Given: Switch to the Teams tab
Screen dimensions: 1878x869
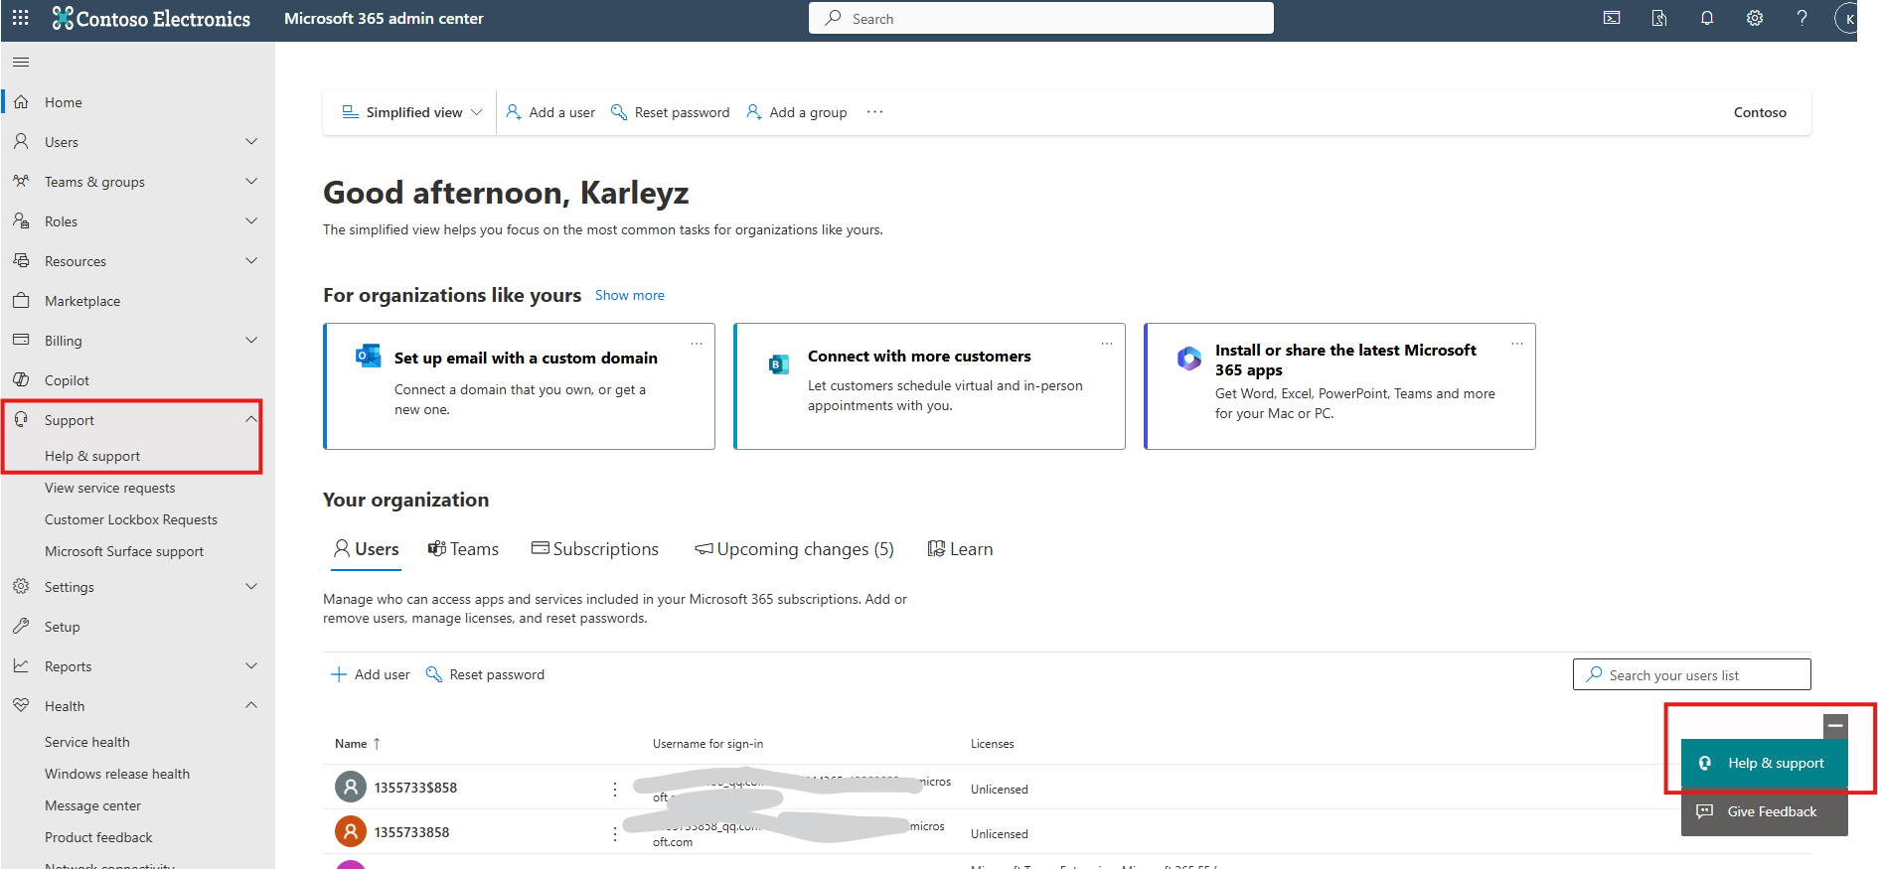Looking at the screenshot, I should click(463, 549).
